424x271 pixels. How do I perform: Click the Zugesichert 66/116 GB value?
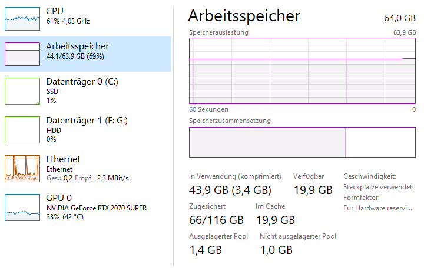216,220
